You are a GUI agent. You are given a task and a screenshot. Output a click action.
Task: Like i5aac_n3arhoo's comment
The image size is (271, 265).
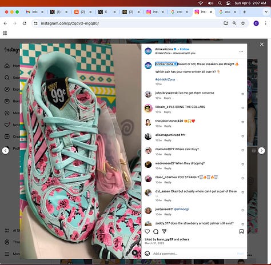click(242, 178)
